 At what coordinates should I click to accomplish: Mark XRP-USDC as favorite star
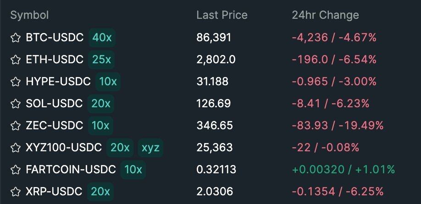(16, 192)
